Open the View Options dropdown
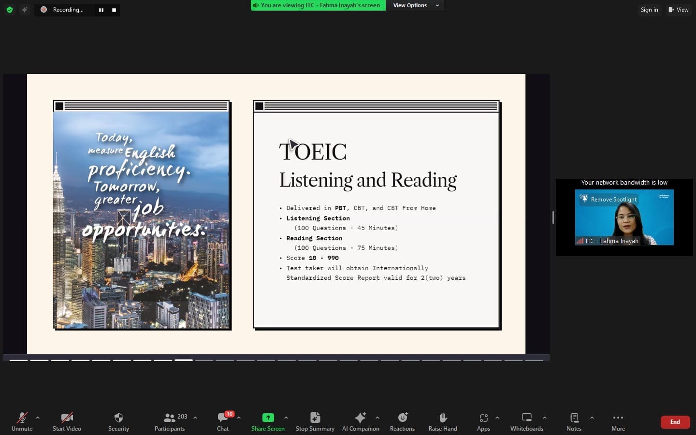696x435 pixels. point(415,5)
